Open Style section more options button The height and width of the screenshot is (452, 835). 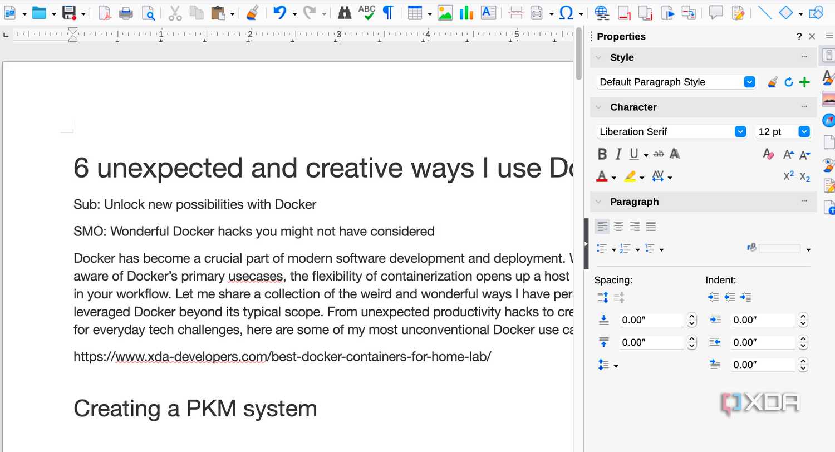click(804, 57)
